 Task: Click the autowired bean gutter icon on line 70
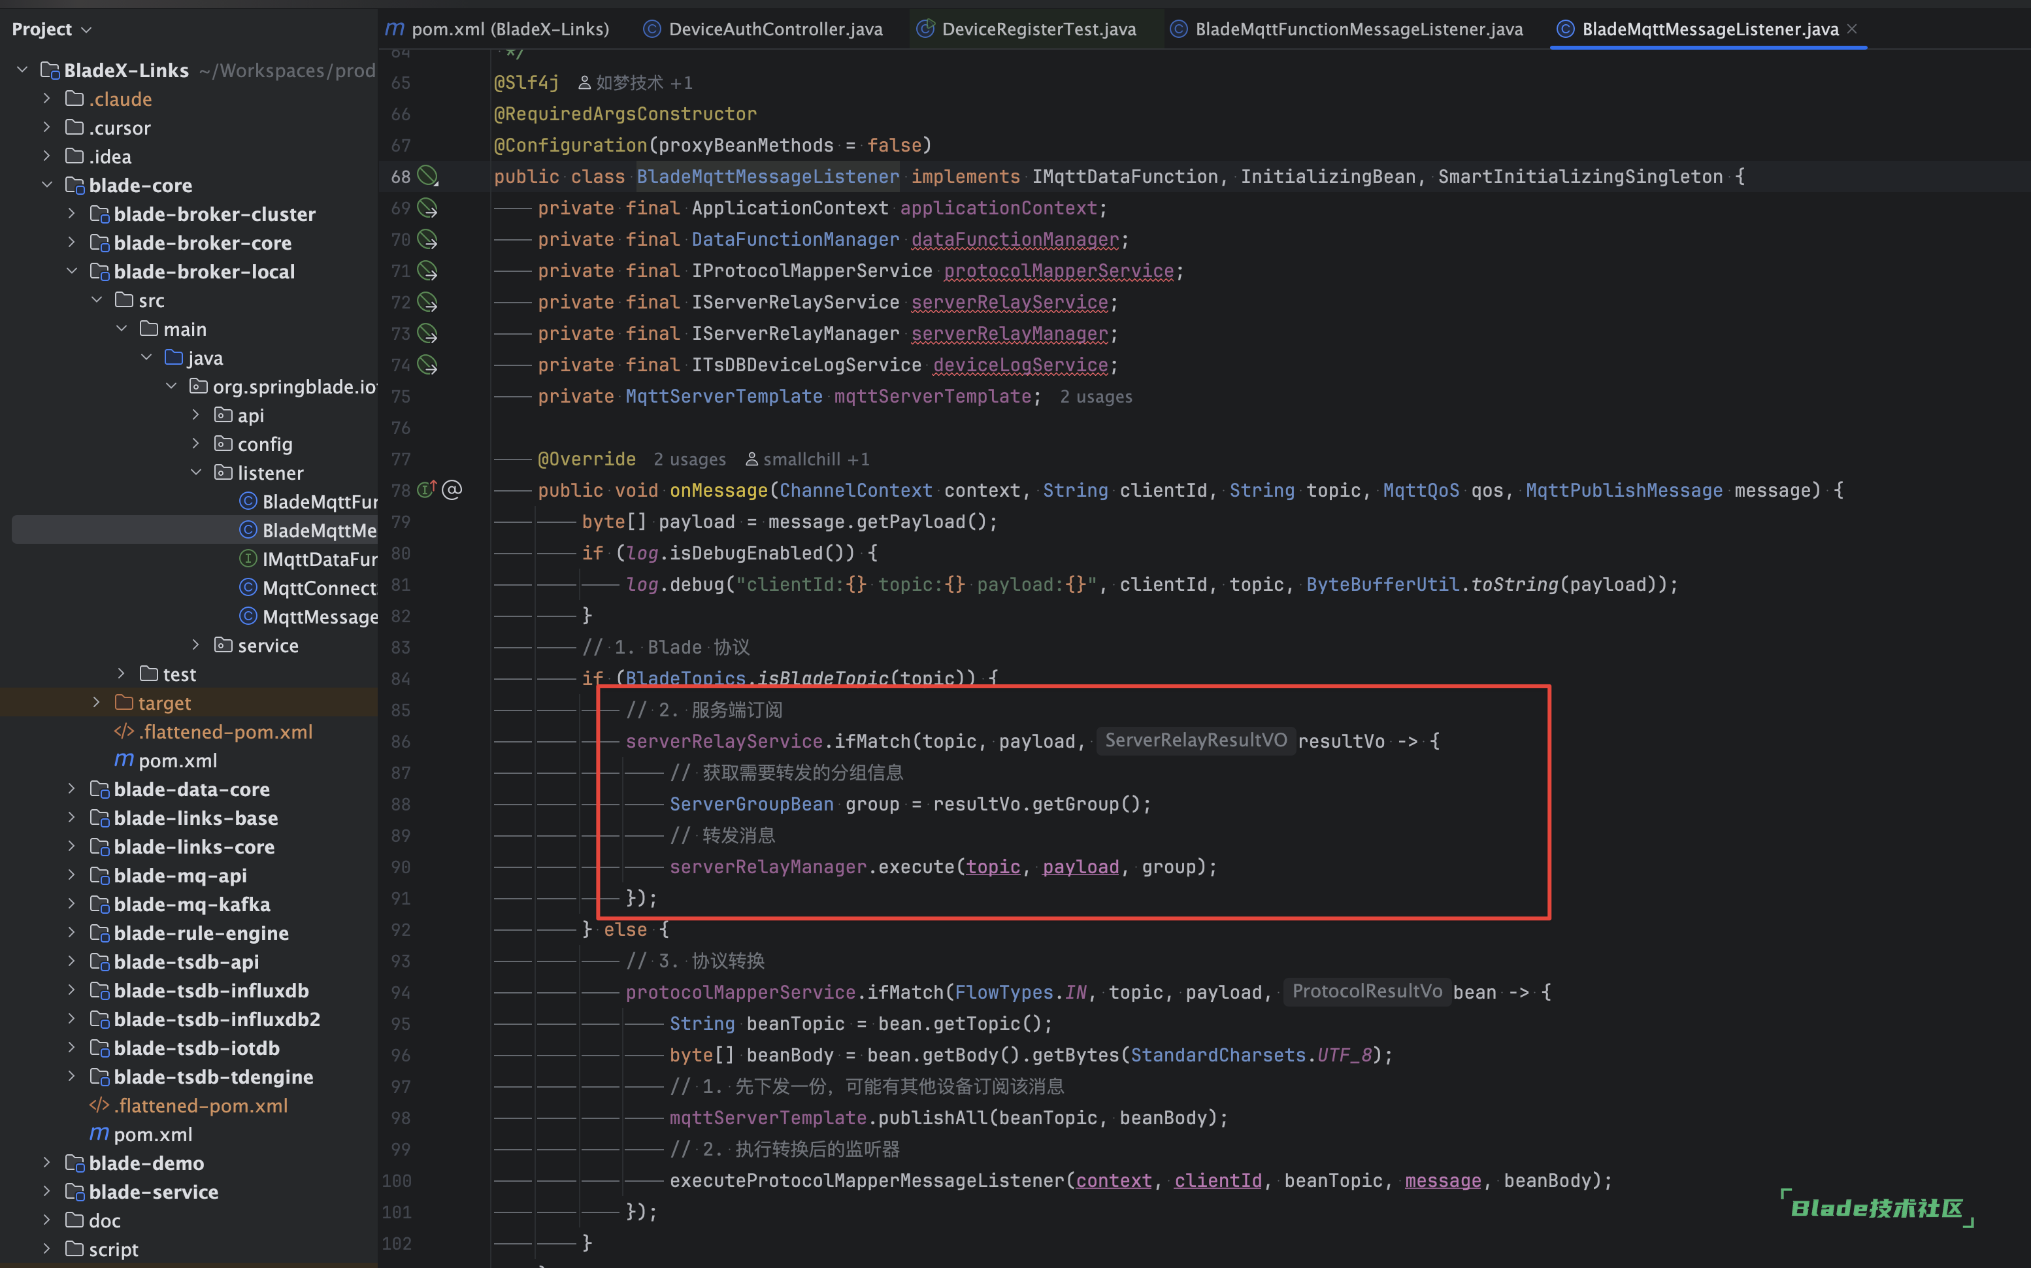(427, 240)
